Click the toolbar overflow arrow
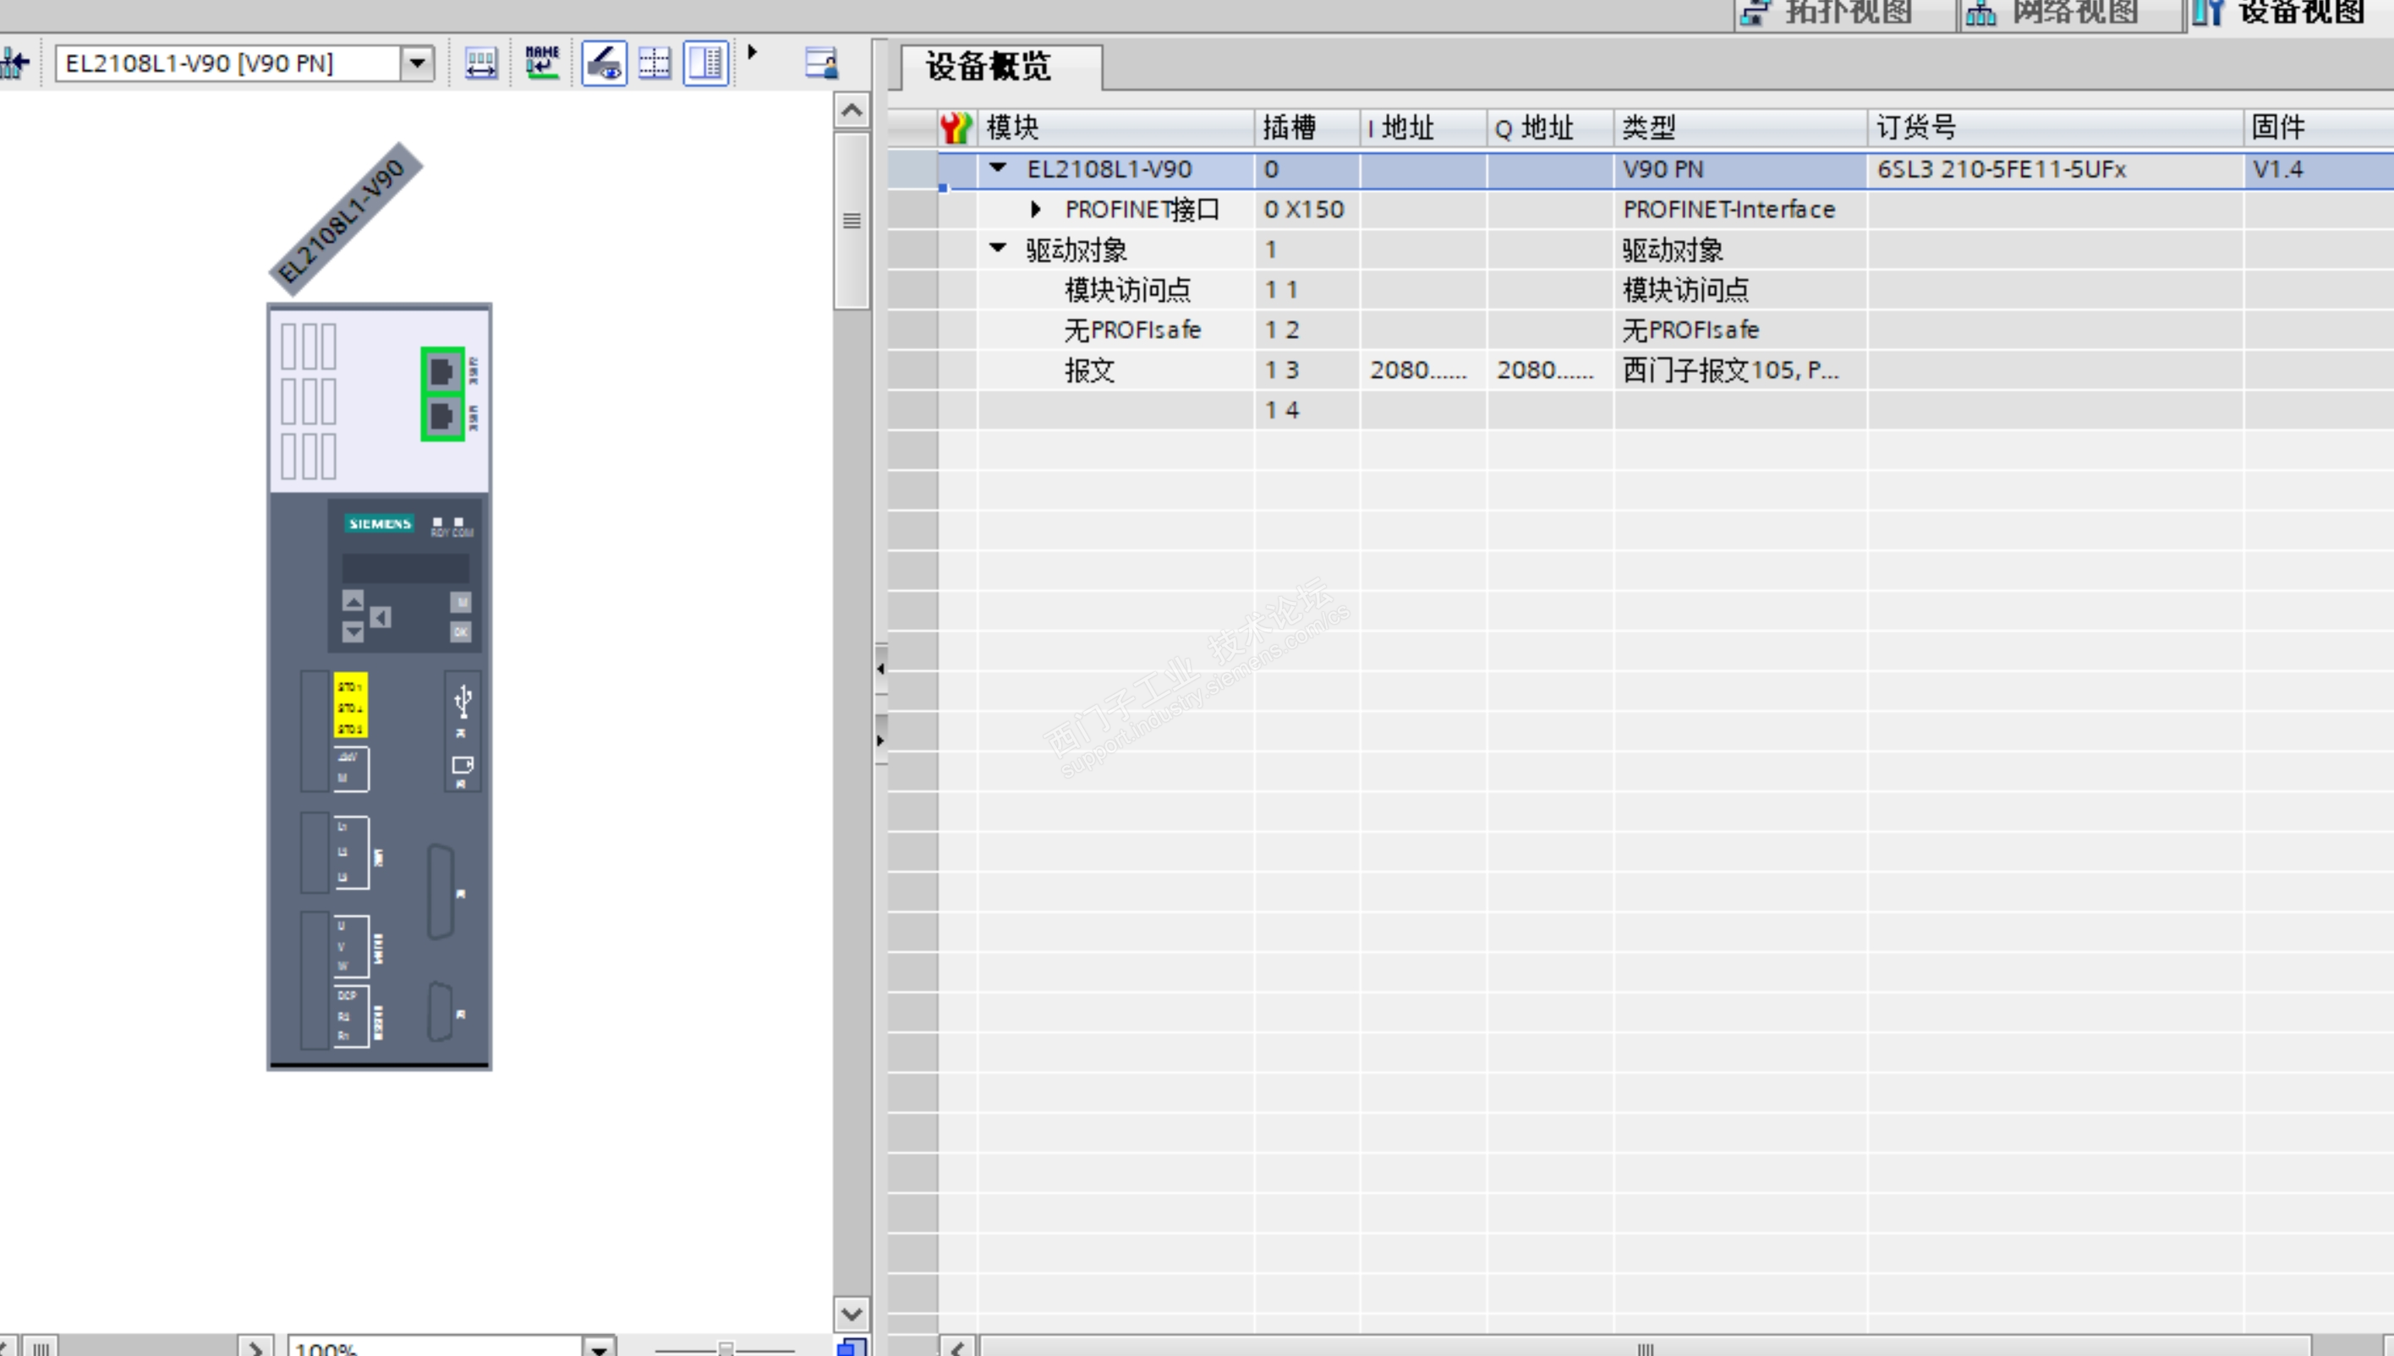This screenshot has width=2394, height=1356. click(x=753, y=52)
